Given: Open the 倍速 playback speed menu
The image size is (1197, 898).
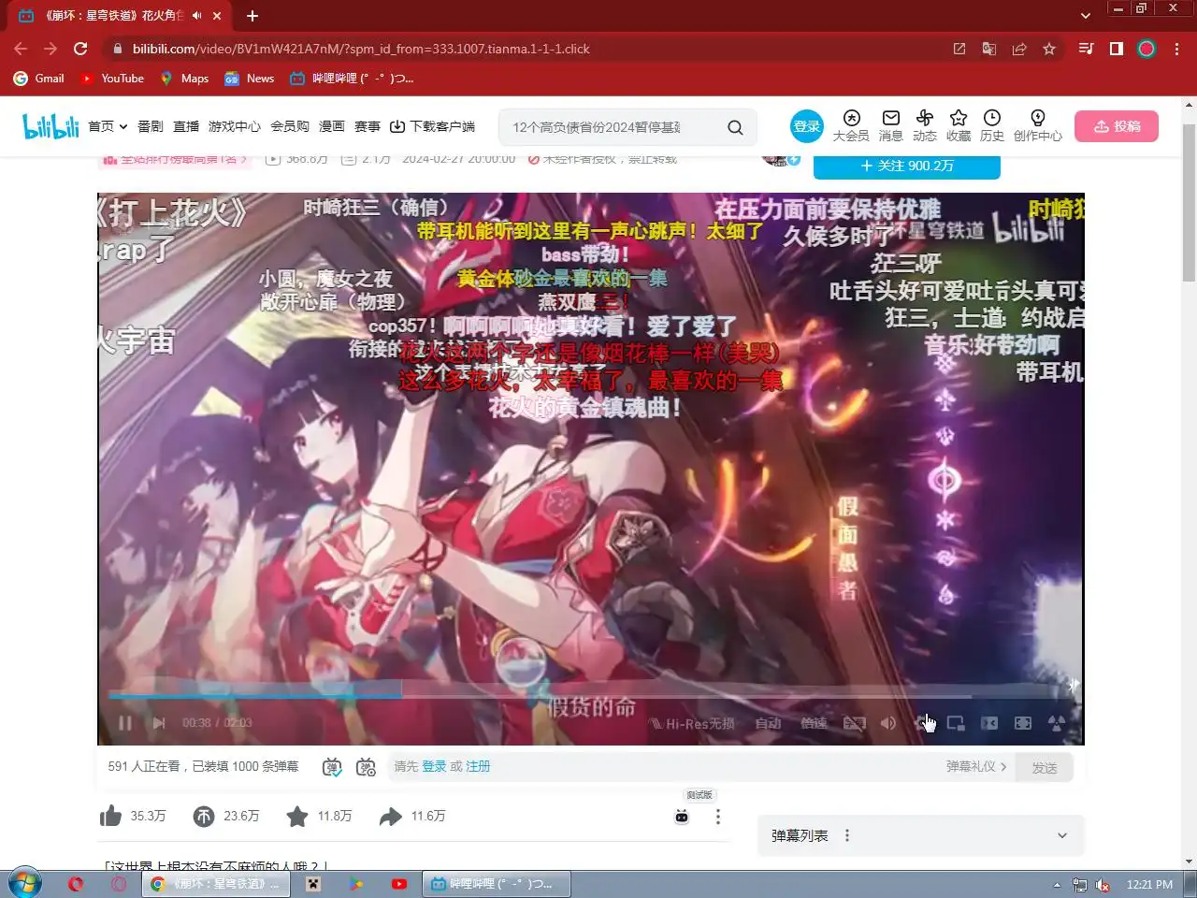Looking at the screenshot, I should pyautogui.click(x=814, y=723).
